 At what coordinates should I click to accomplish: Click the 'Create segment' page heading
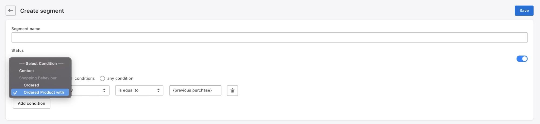(x=42, y=11)
